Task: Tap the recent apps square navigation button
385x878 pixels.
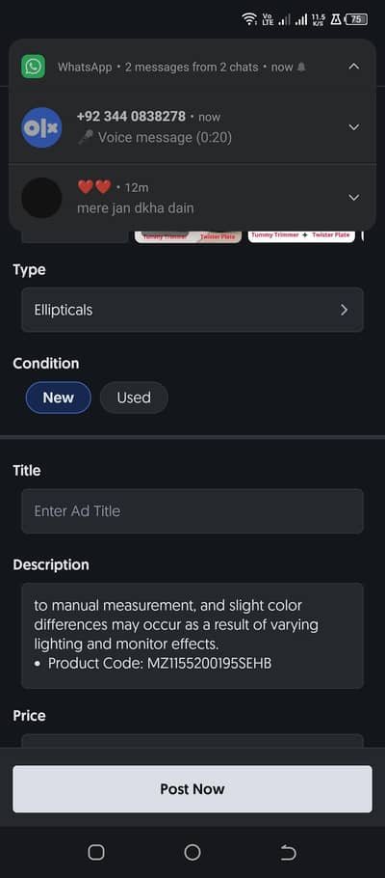Action: [x=96, y=852]
